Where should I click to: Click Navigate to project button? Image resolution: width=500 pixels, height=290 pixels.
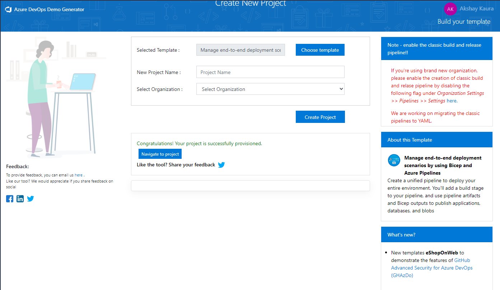160,154
